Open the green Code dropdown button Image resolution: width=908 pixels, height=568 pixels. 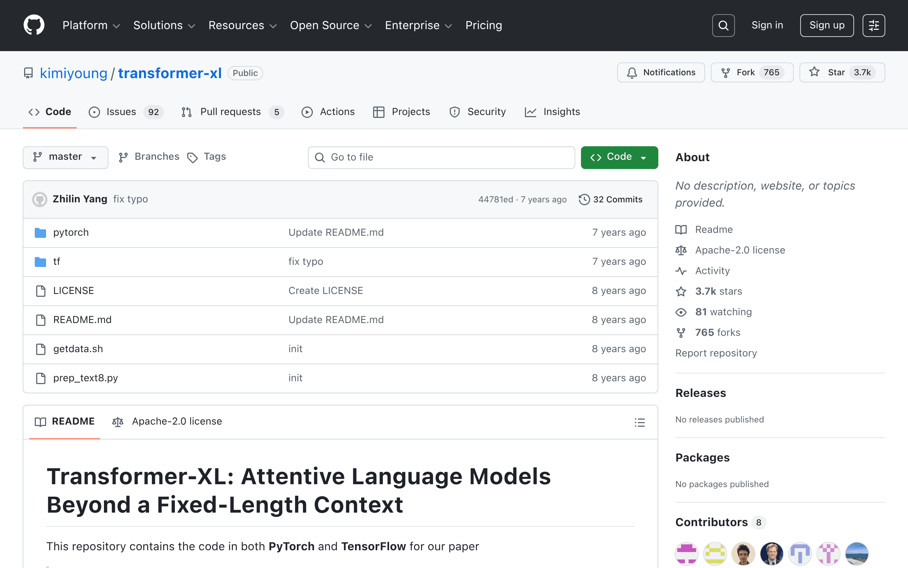point(619,157)
